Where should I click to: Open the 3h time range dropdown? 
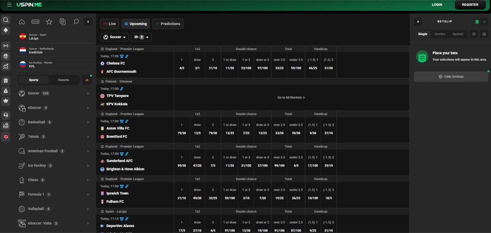tap(141, 37)
